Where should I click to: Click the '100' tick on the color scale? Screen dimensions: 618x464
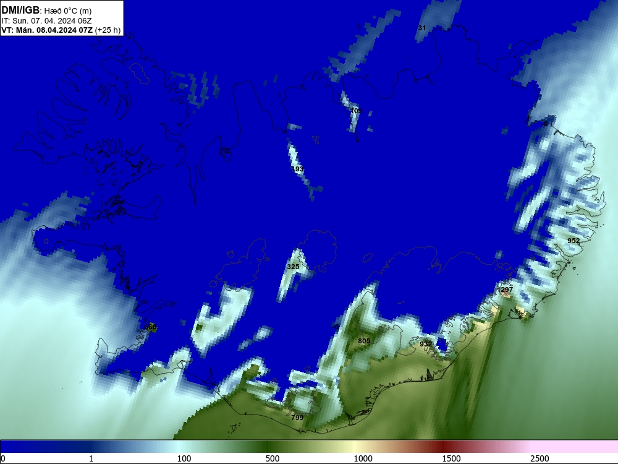tap(184, 458)
